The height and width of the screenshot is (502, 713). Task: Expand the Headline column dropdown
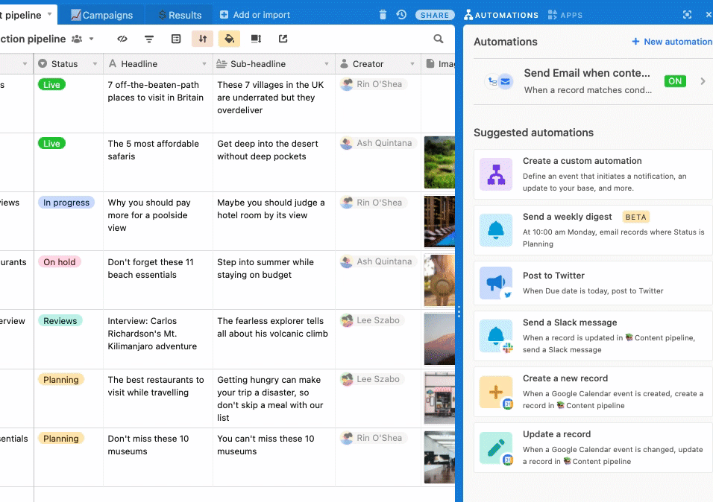tap(204, 64)
